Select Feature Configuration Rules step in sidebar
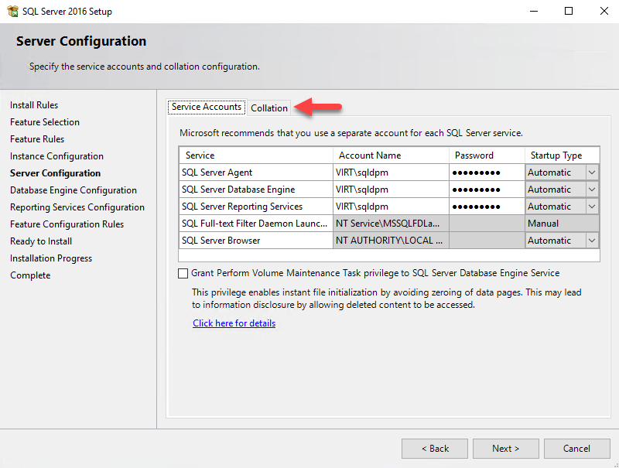Viewport: 619px width, 468px height. pyautogui.click(x=67, y=224)
